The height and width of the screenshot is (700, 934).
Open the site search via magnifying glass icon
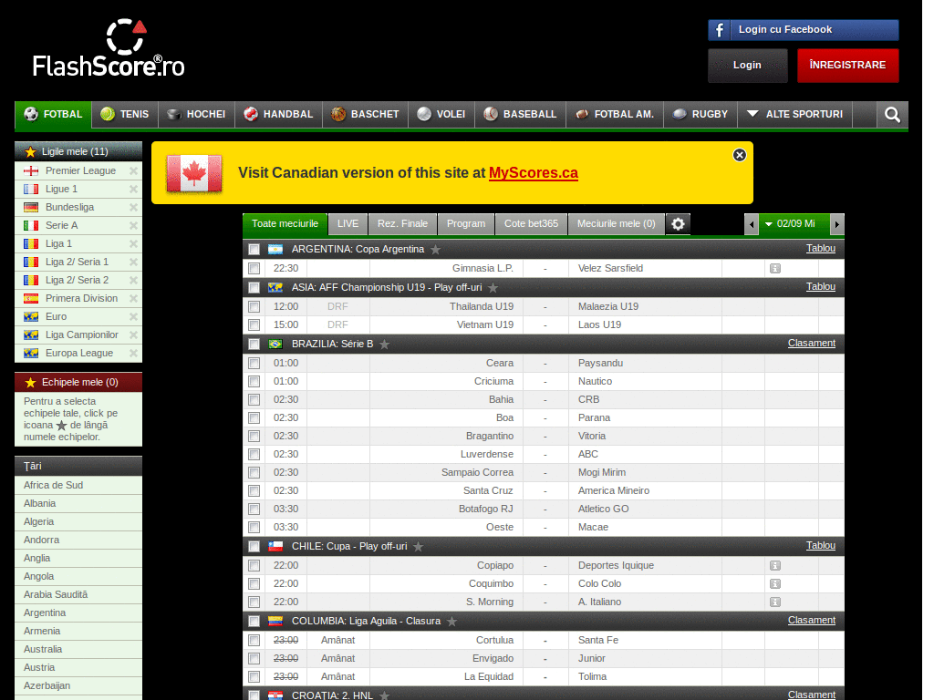[x=891, y=115]
